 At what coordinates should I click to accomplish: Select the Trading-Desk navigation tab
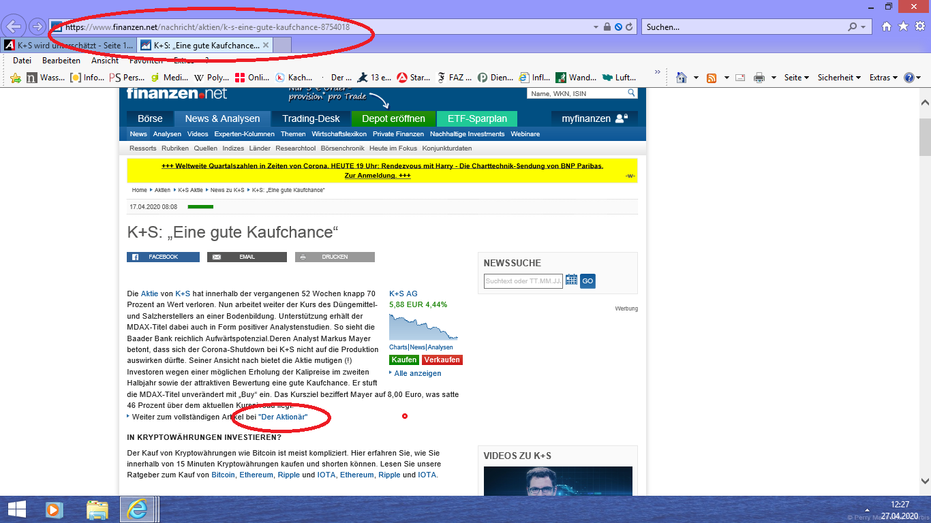[311, 118]
